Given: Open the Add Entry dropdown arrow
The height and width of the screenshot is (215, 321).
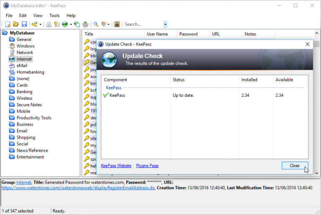Looking at the screenshot, I should click(x=40, y=25).
